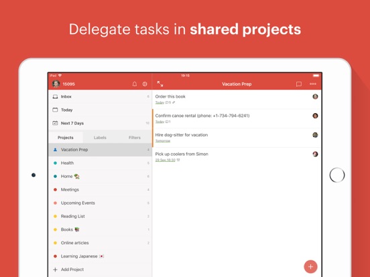Select the Projects tab
This screenshot has width=370, height=277.
click(66, 138)
